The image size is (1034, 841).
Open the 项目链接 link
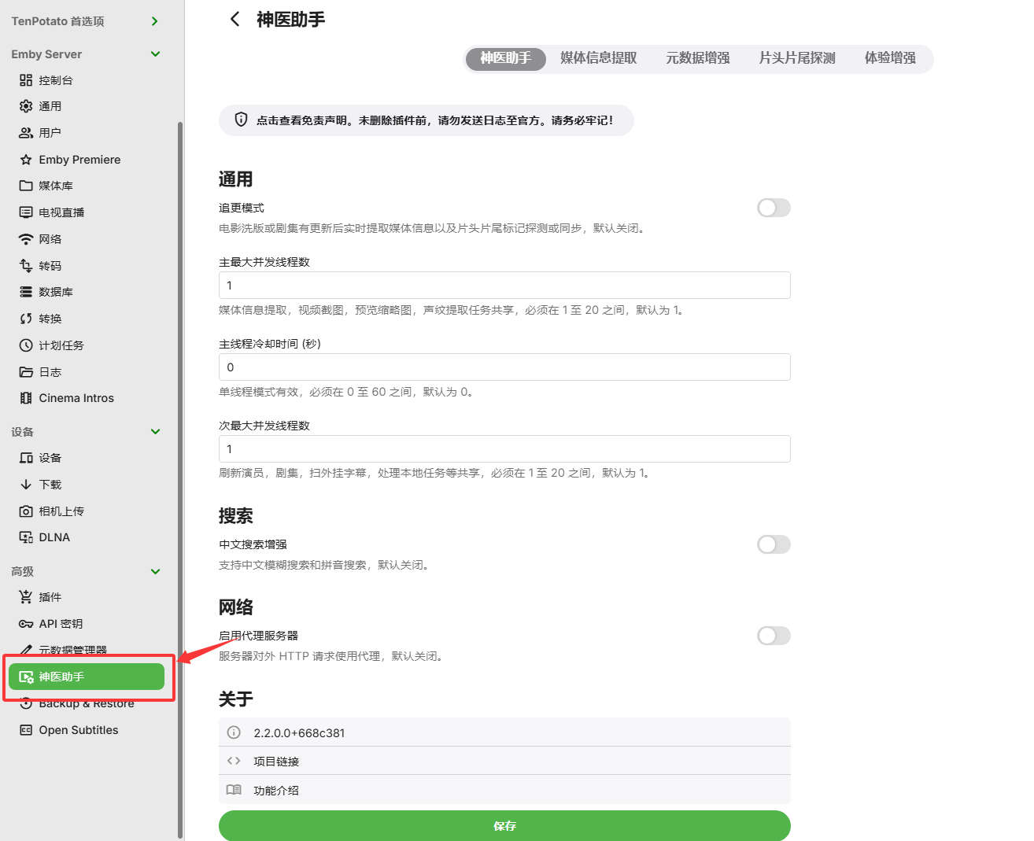click(276, 762)
